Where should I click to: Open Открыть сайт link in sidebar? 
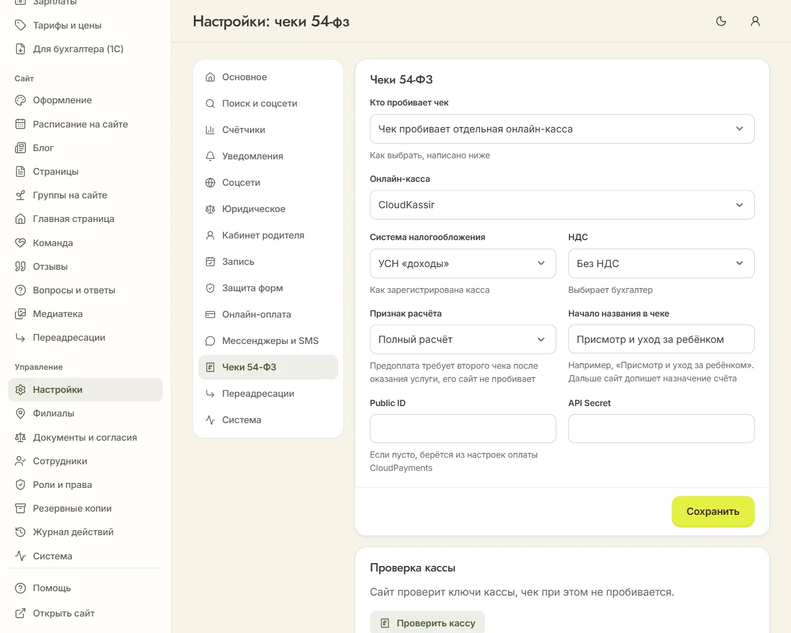pyautogui.click(x=85, y=613)
